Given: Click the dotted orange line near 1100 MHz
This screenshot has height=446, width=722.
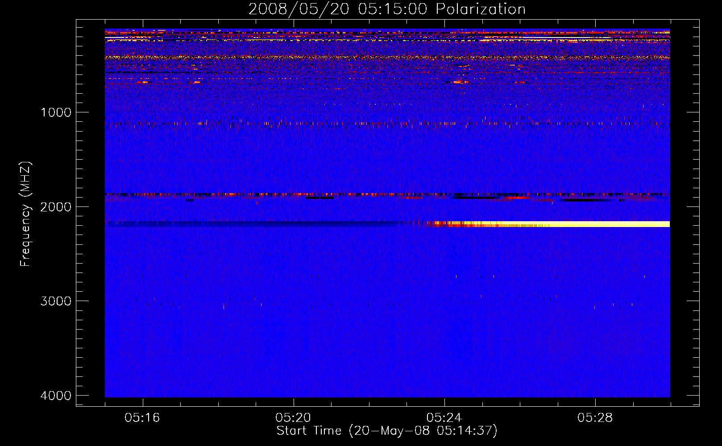Looking at the screenshot, I should coord(387,124).
